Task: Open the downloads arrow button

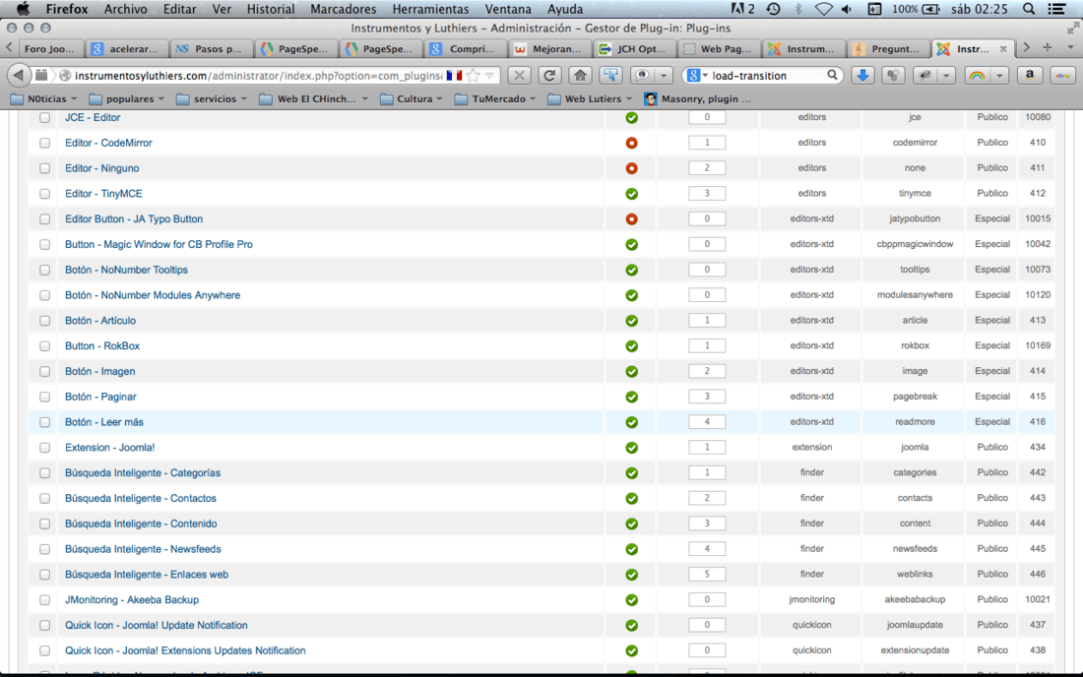Action: (862, 75)
